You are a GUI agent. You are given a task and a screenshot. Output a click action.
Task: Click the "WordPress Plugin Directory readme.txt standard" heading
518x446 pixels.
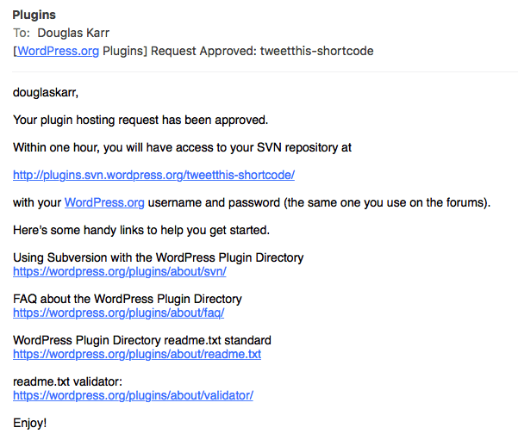(142, 340)
